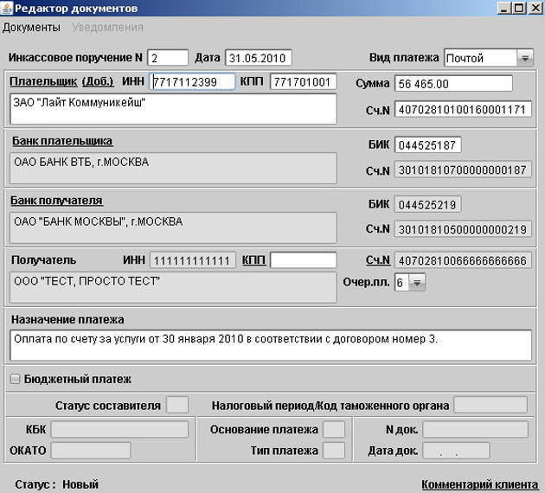
Task: Click the N док. field
Action: (476, 429)
